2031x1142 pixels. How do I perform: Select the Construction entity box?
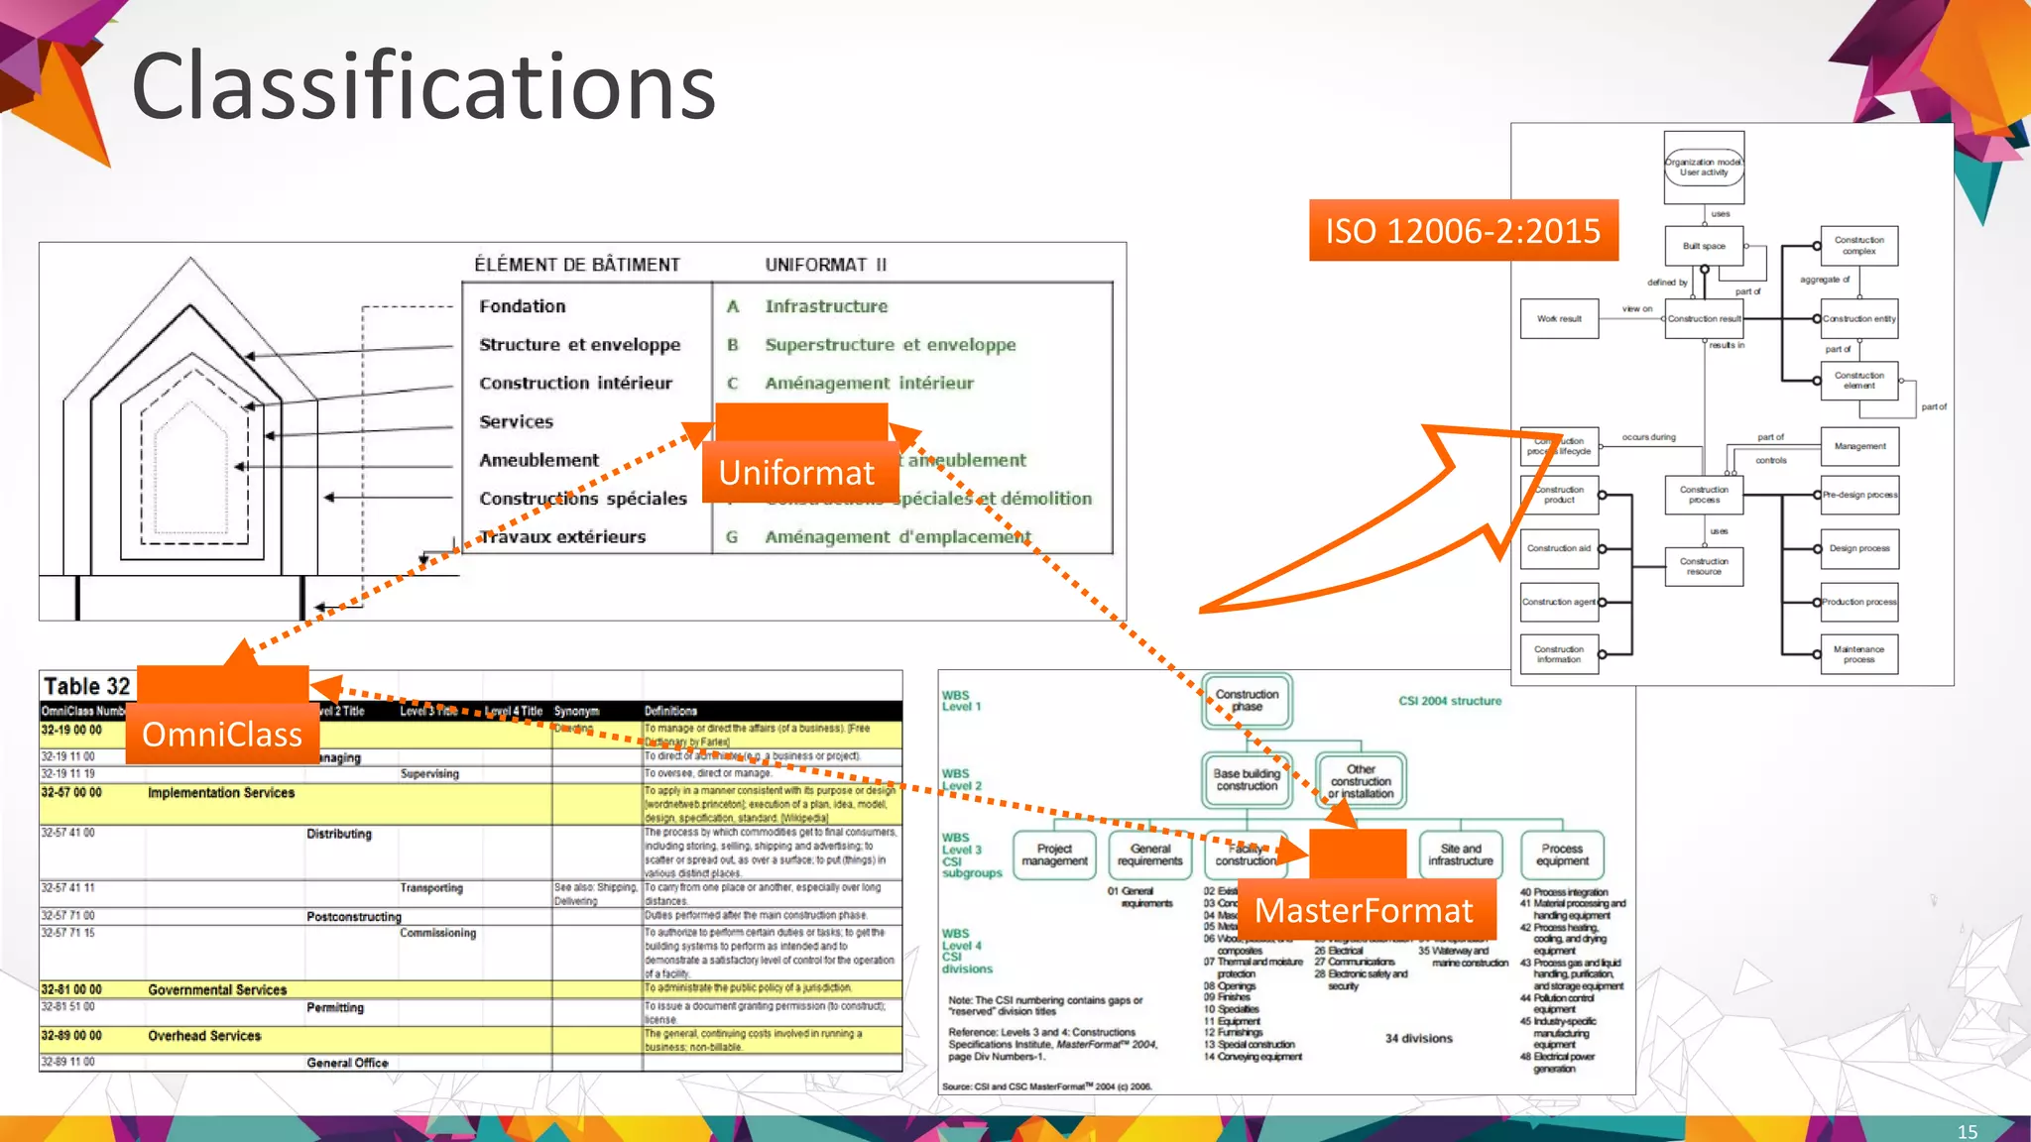point(1859,319)
